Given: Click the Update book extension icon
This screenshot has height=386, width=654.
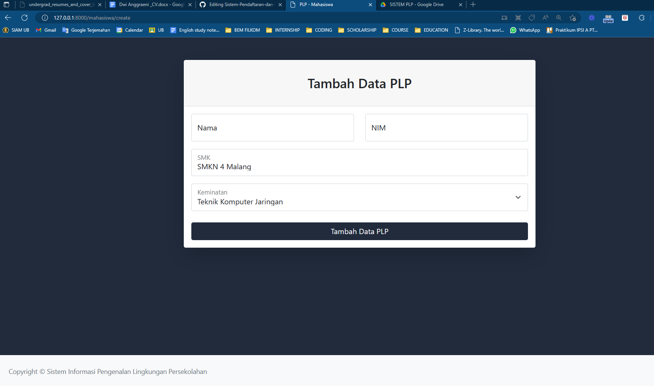Looking at the screenshot, I should coord(608,18).
